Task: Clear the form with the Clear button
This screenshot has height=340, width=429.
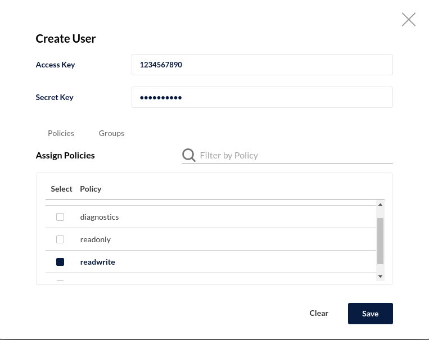Action: tap(319, 313)
